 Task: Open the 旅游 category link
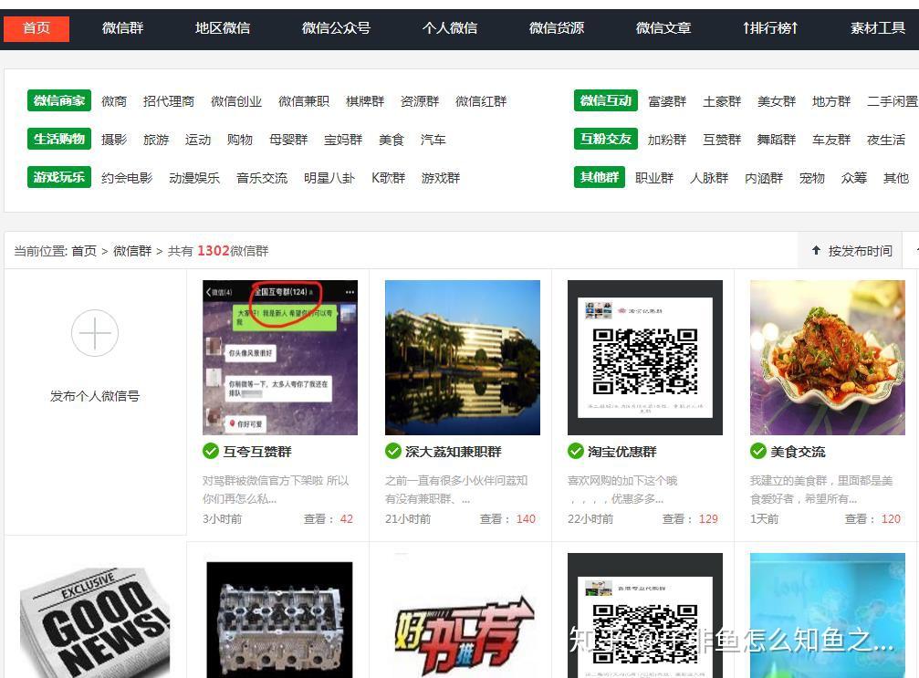point(156,140)
